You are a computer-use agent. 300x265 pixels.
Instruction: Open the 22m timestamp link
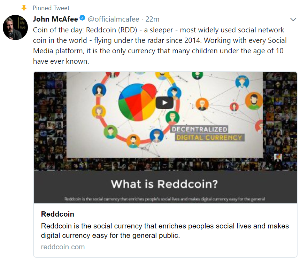coord(153,19)
